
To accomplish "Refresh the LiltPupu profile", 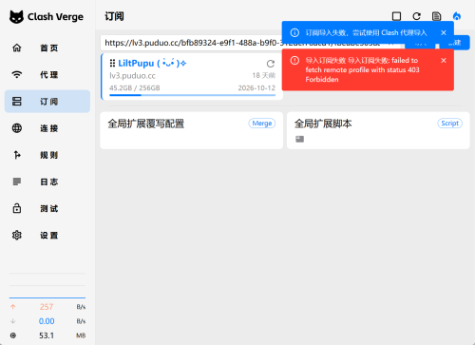I will pos(271,64).
